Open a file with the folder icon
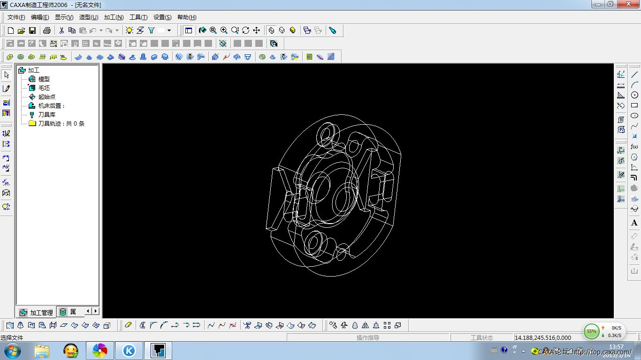The width and height of the screenshot is (641, 360). (21, 30)
